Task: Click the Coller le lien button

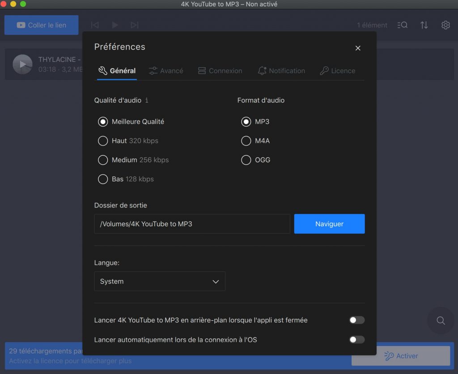Action: click(x=42, y=25)
